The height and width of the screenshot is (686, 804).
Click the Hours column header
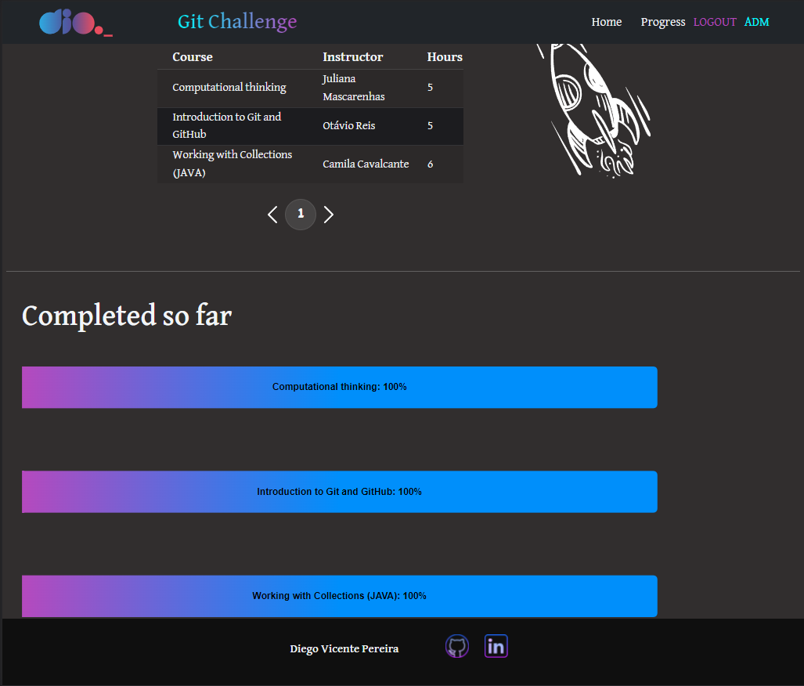445,57
